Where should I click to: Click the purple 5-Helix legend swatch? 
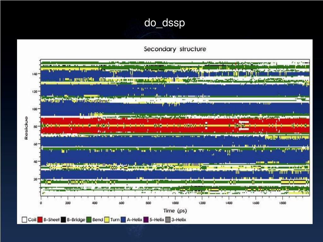(x=146, y=220)
